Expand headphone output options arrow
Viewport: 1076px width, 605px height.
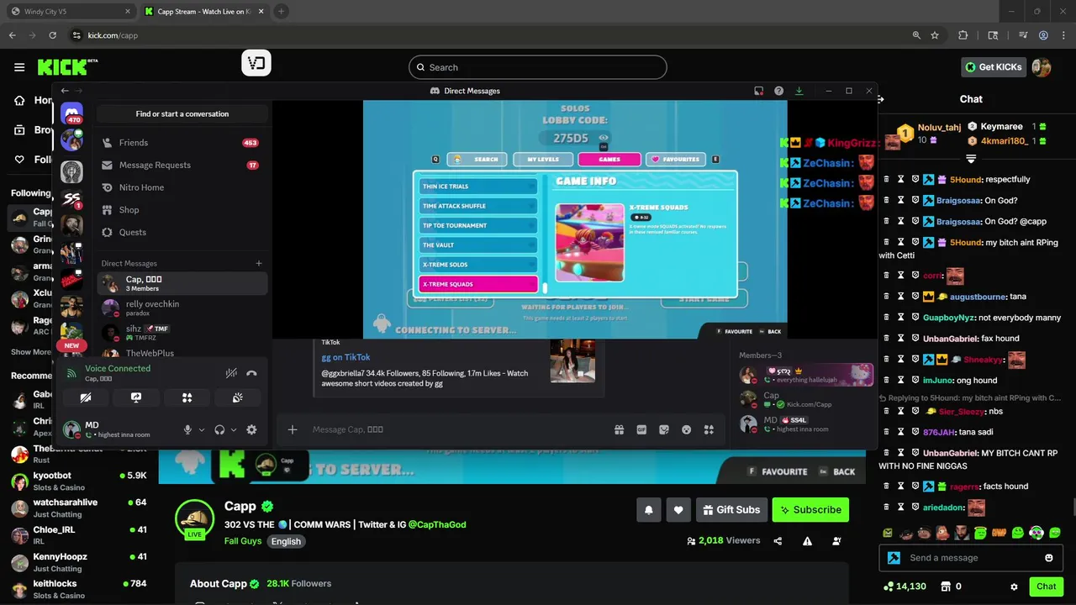pos(234,430)
